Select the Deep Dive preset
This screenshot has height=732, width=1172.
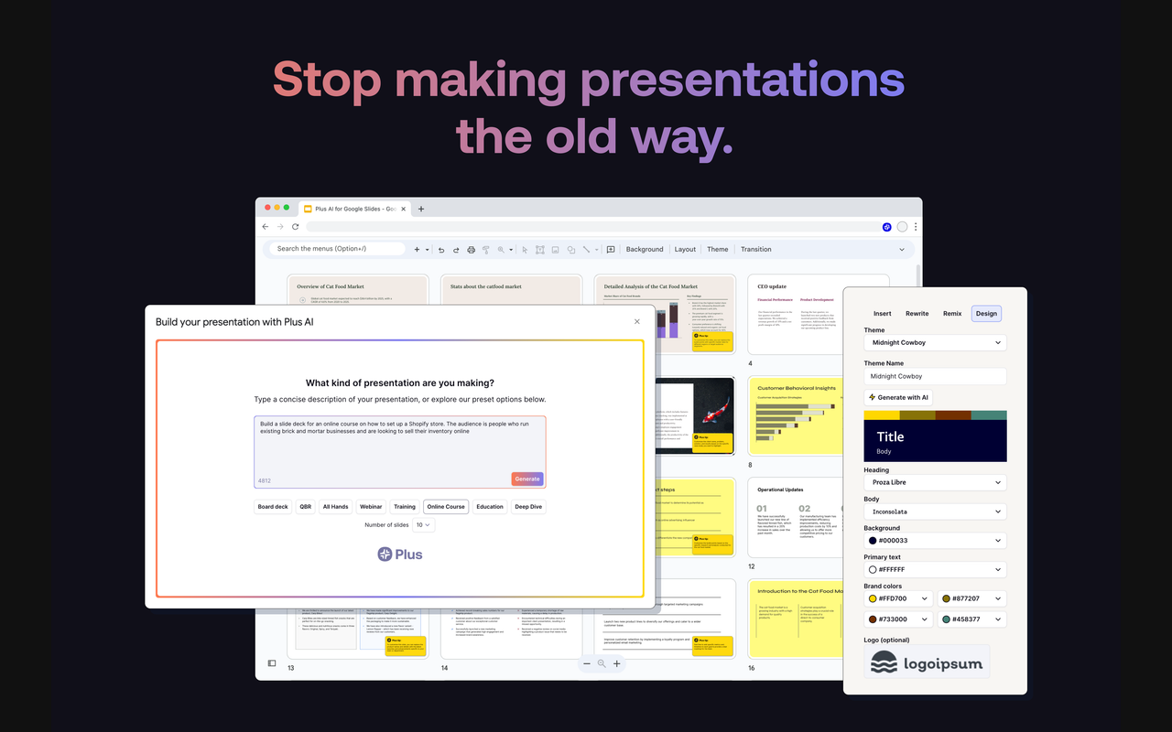point(528,506)
